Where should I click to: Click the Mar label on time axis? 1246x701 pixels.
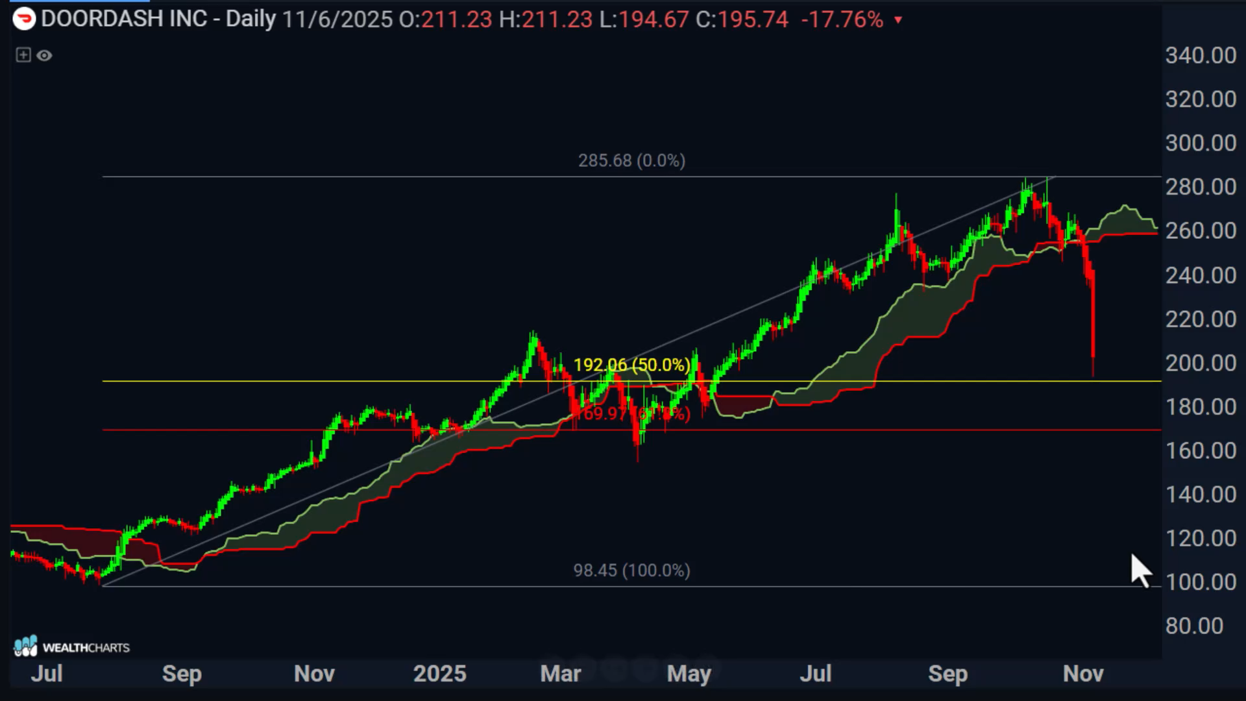560,674
